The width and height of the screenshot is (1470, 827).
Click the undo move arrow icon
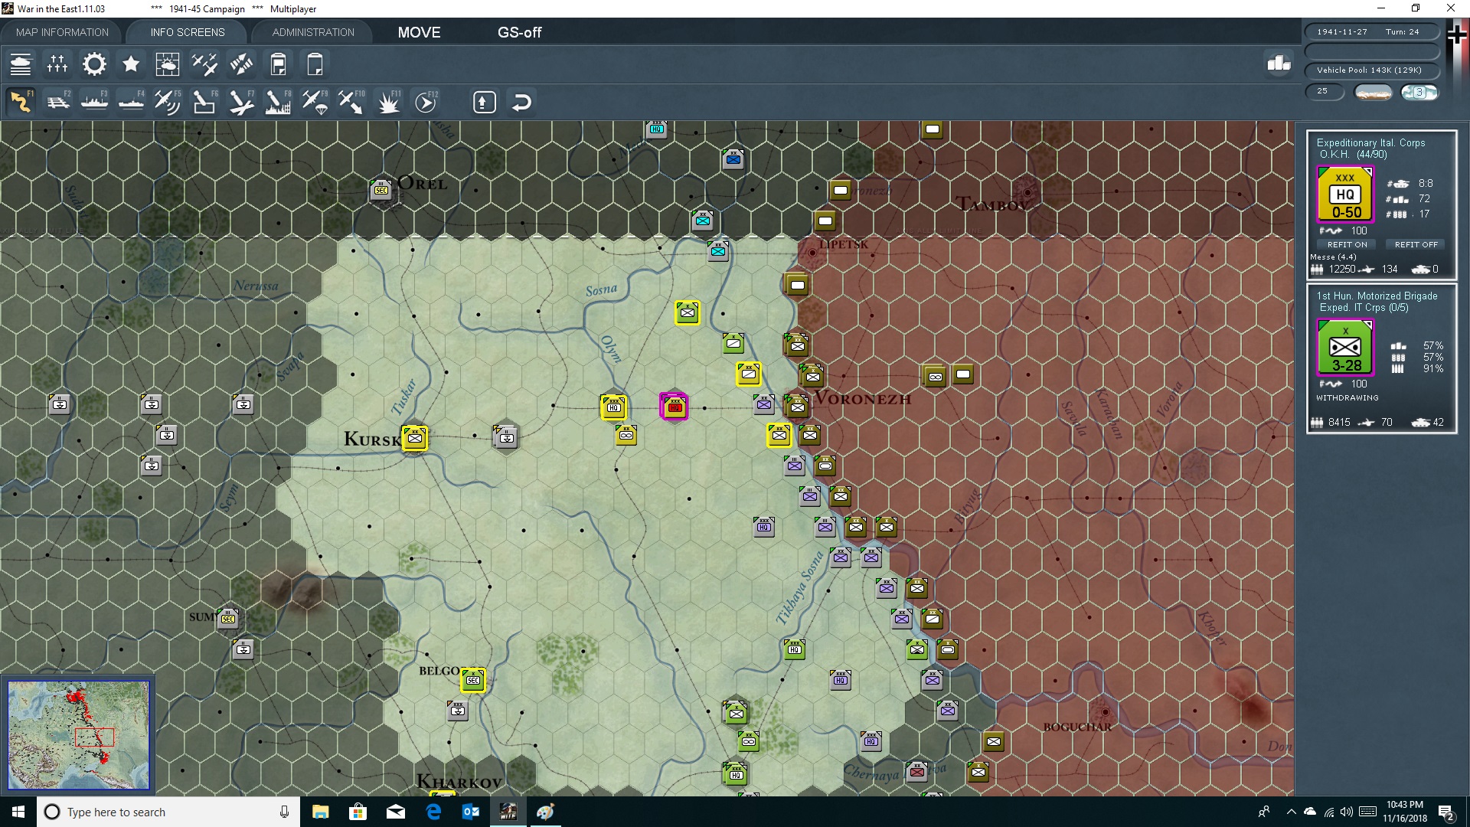point(521,102)
